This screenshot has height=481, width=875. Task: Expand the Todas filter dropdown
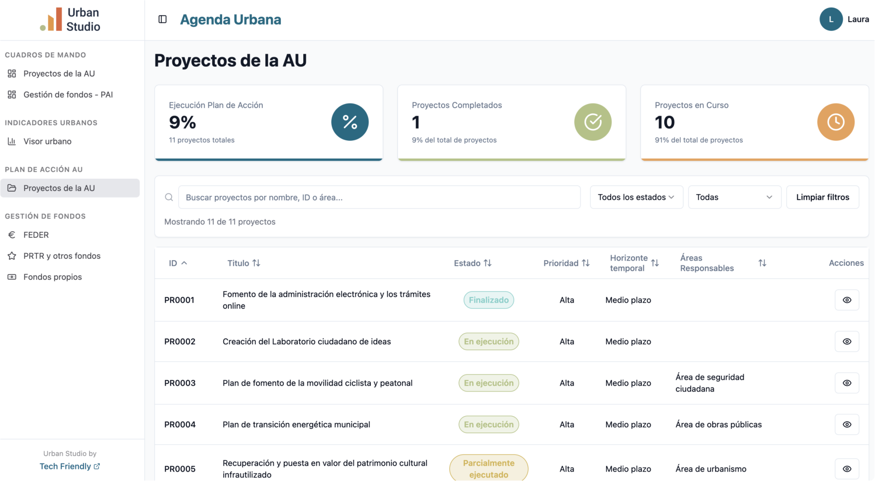pos(734,198)
